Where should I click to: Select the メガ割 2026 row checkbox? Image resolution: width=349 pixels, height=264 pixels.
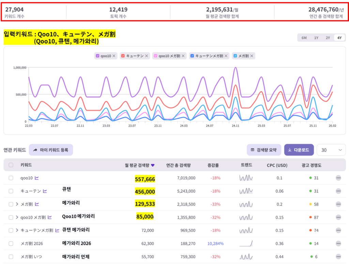[11, 244]
